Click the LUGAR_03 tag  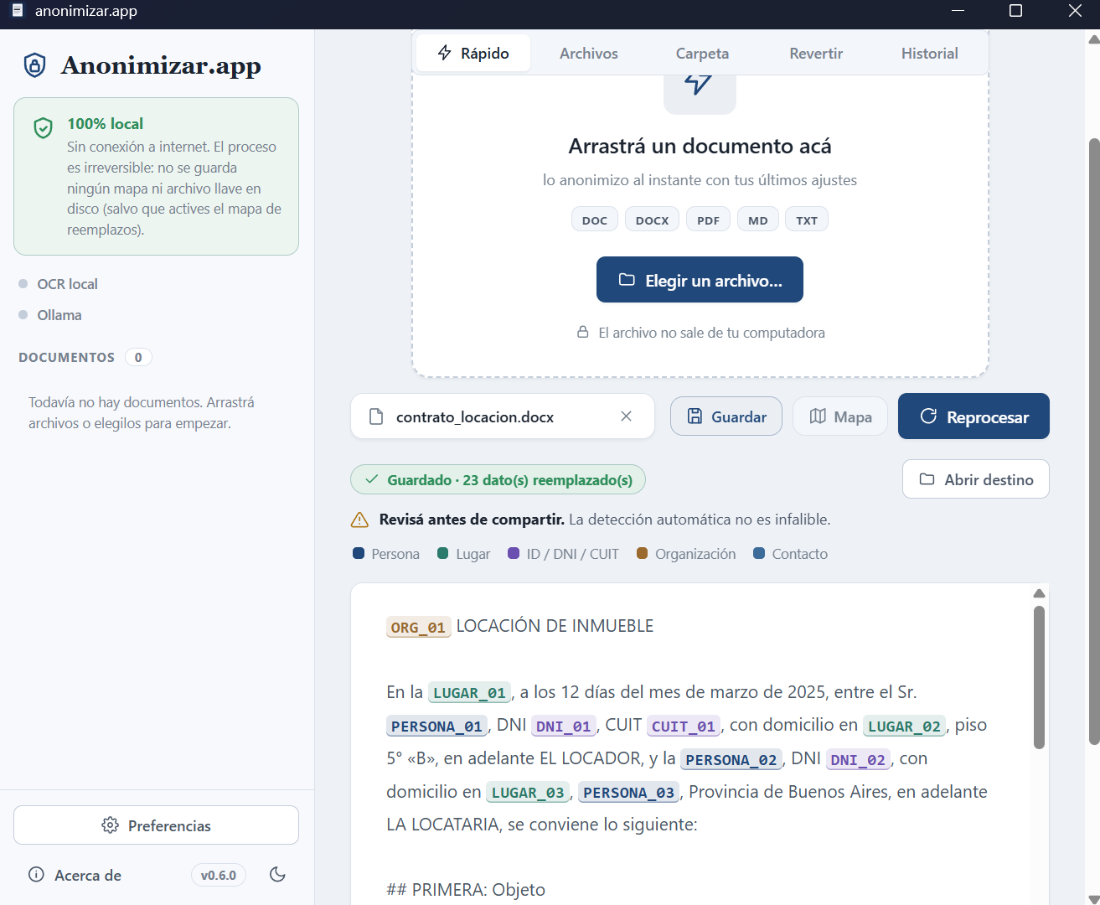coord(528,793)
